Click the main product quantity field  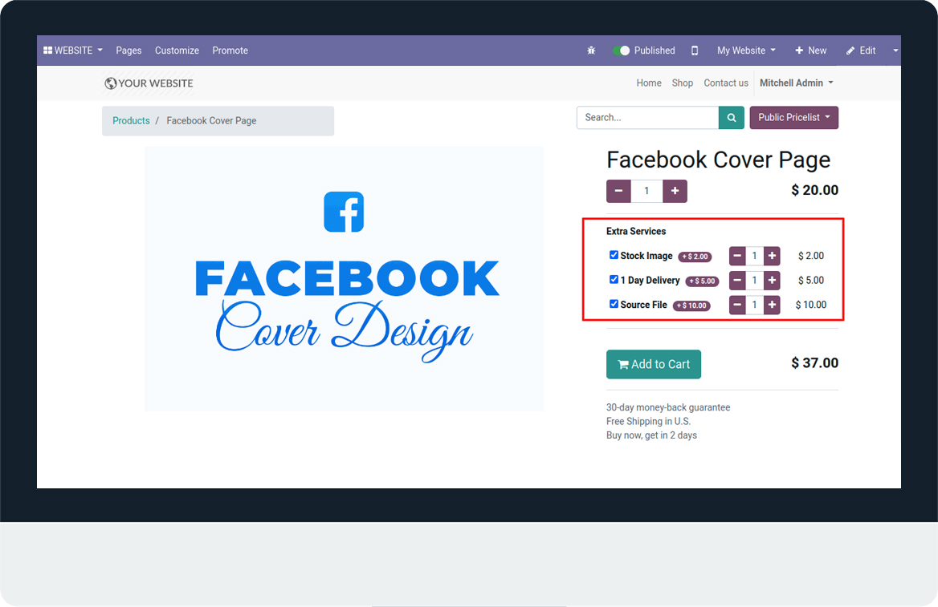(x=646, y=191)
